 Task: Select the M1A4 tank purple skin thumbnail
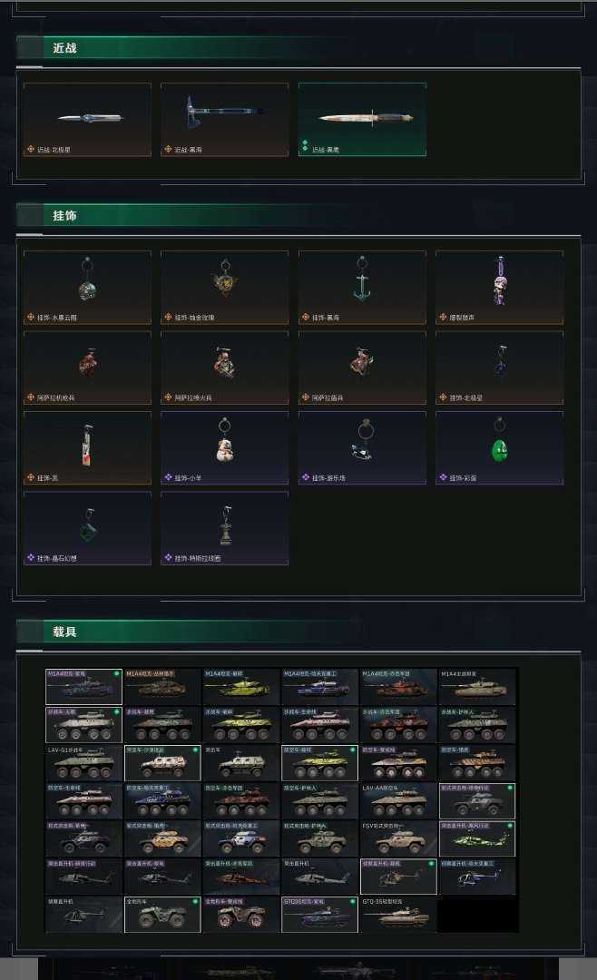[83, 687]
